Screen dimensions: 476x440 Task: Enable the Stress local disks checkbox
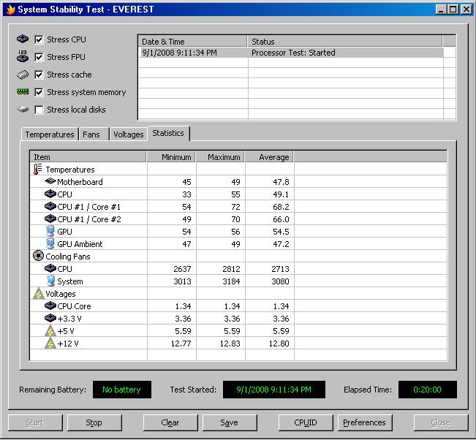click(x=39, y=110)
